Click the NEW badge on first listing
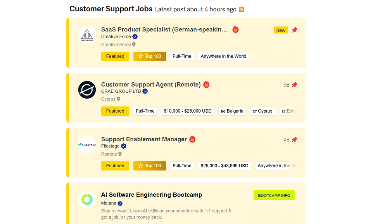 click(x=281, y=30)
